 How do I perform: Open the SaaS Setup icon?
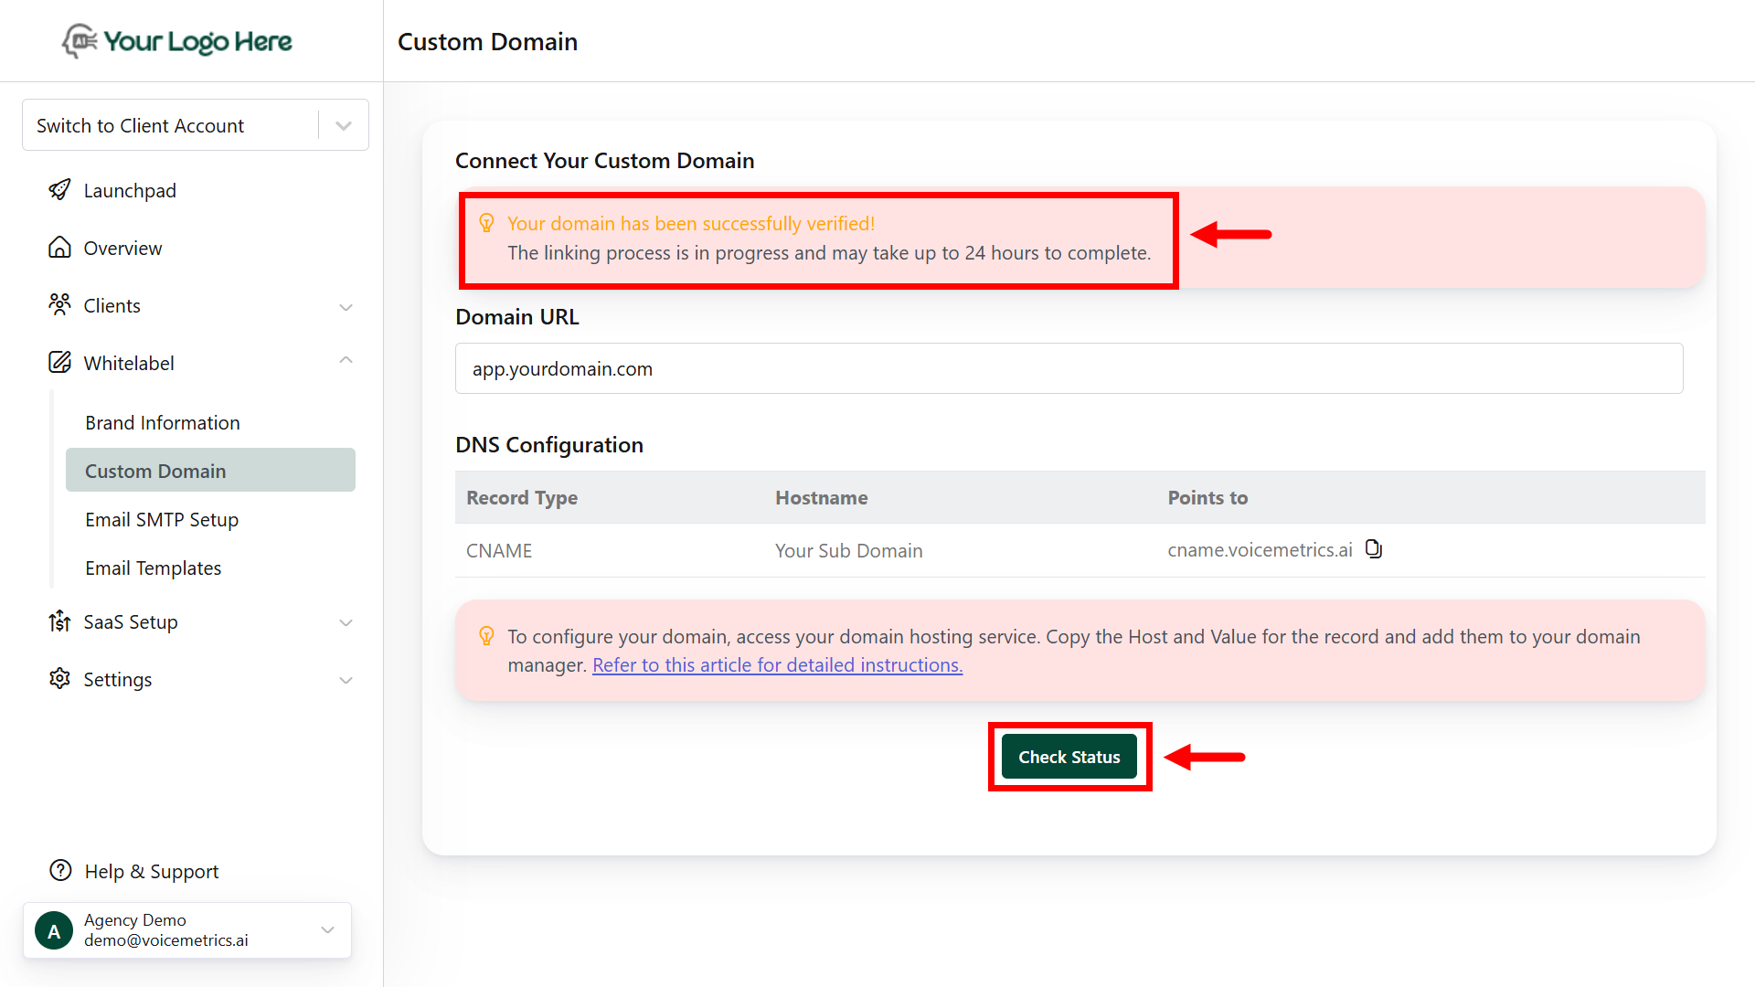[x=59, y=621]
